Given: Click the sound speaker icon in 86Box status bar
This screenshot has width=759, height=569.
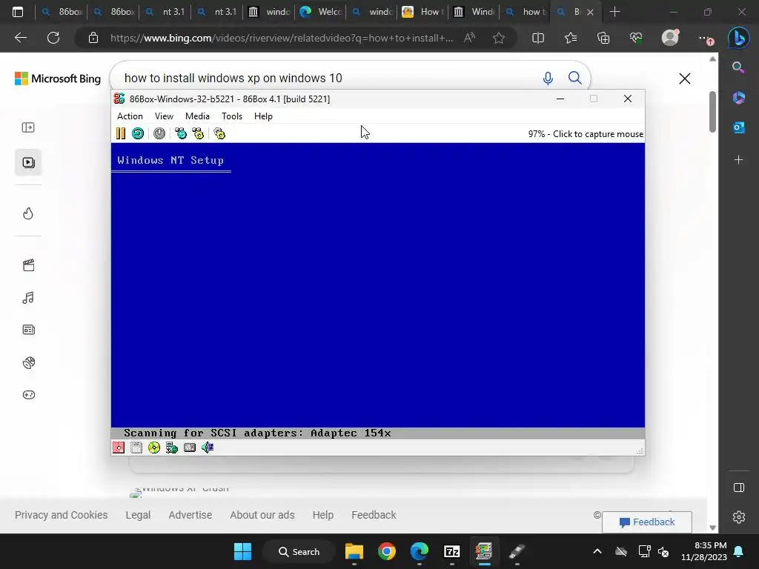Looking at the screenshot, I should [x=208, y=447].
